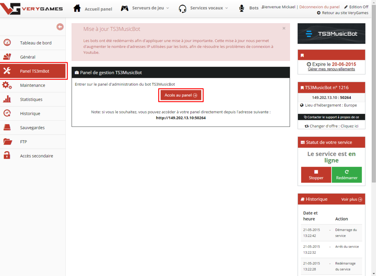Click the Accès au panel button

[x=181, y=95]
